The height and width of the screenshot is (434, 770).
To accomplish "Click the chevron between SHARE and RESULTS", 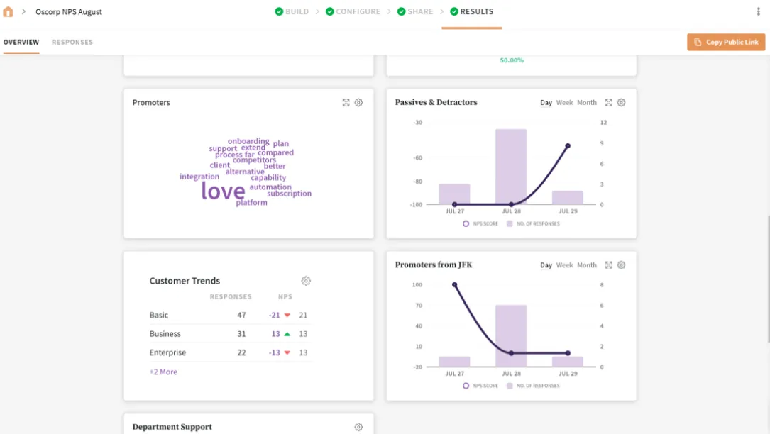I will [x=444, y=11].
